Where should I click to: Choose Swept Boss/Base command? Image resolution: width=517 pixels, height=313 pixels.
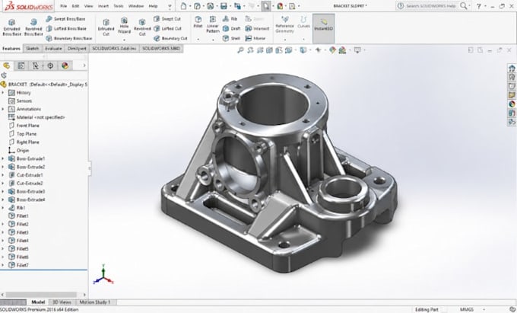[x=65, y=19]
